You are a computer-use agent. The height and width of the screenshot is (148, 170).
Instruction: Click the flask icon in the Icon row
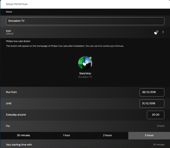156,32
